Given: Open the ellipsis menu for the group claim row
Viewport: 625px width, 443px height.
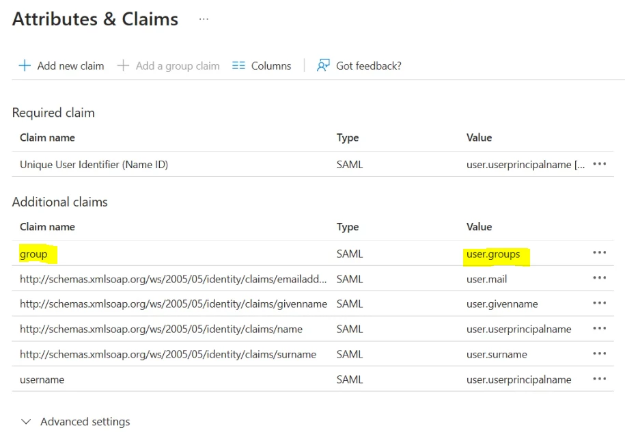Looking at the screenshot, I should pos(600,253).
